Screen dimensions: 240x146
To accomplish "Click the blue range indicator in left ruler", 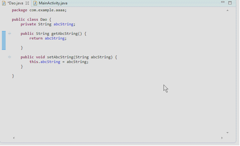I will [4, 40].
